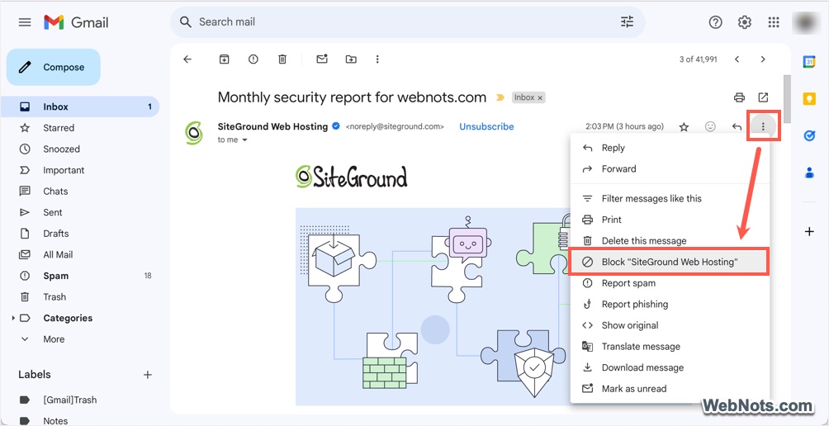Open the Starred folder
The height and width of the screenshot is (426, 829).
click(80, 128)
